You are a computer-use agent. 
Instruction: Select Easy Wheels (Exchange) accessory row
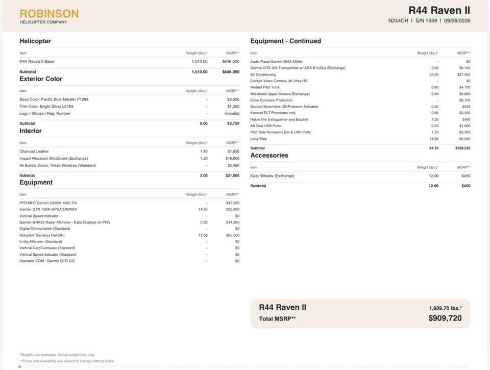click(360, 176)
